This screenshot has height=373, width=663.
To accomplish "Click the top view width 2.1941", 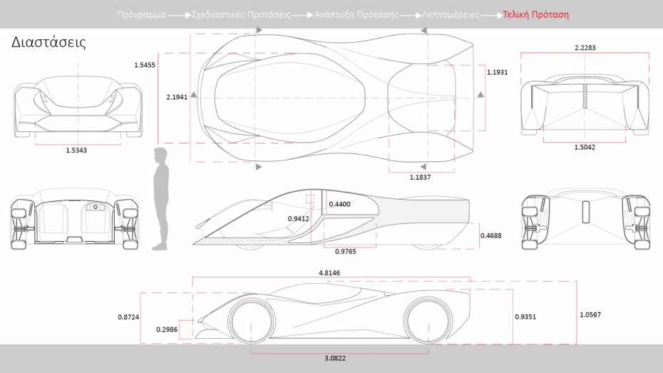I will (x=177, y=97).
